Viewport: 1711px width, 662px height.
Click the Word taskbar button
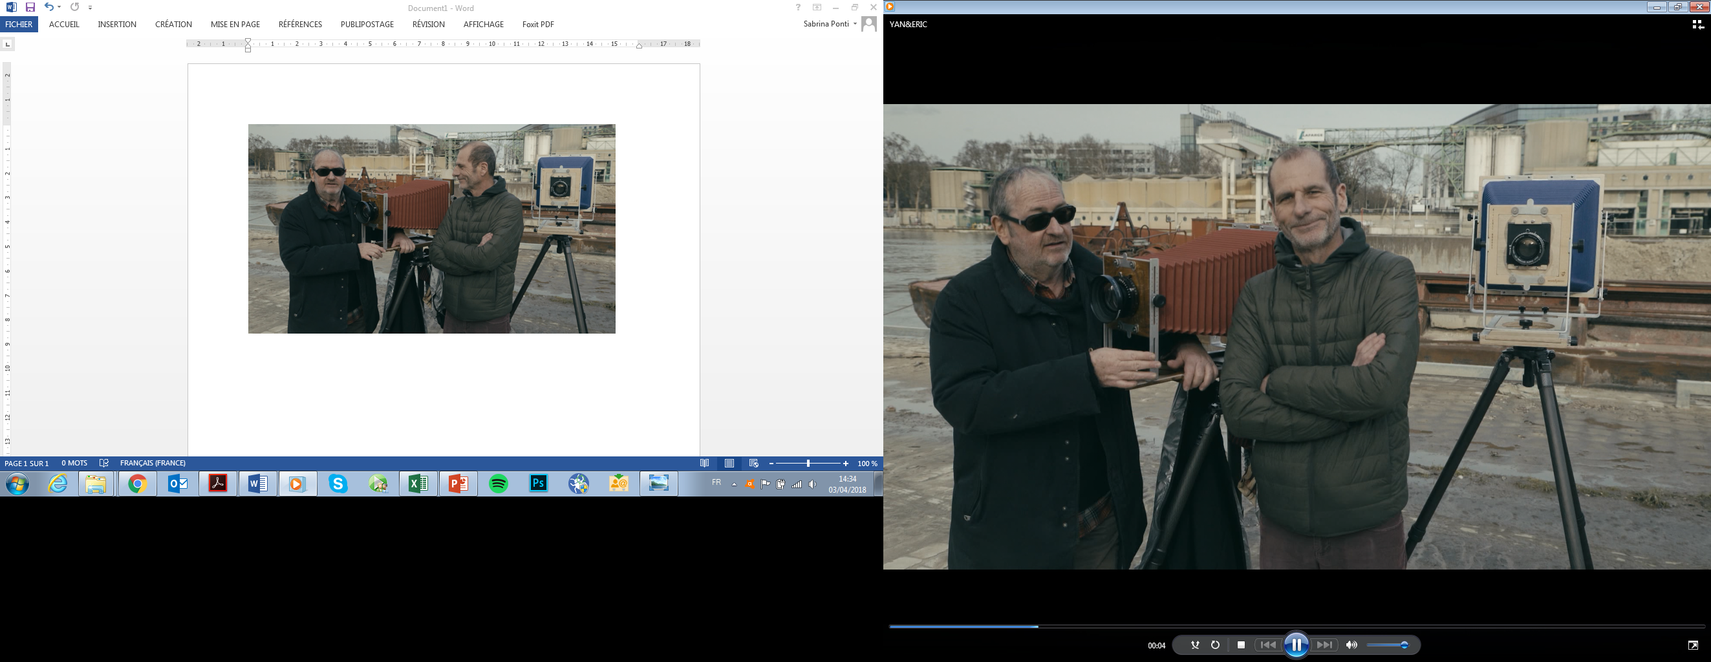click(258, 484)
